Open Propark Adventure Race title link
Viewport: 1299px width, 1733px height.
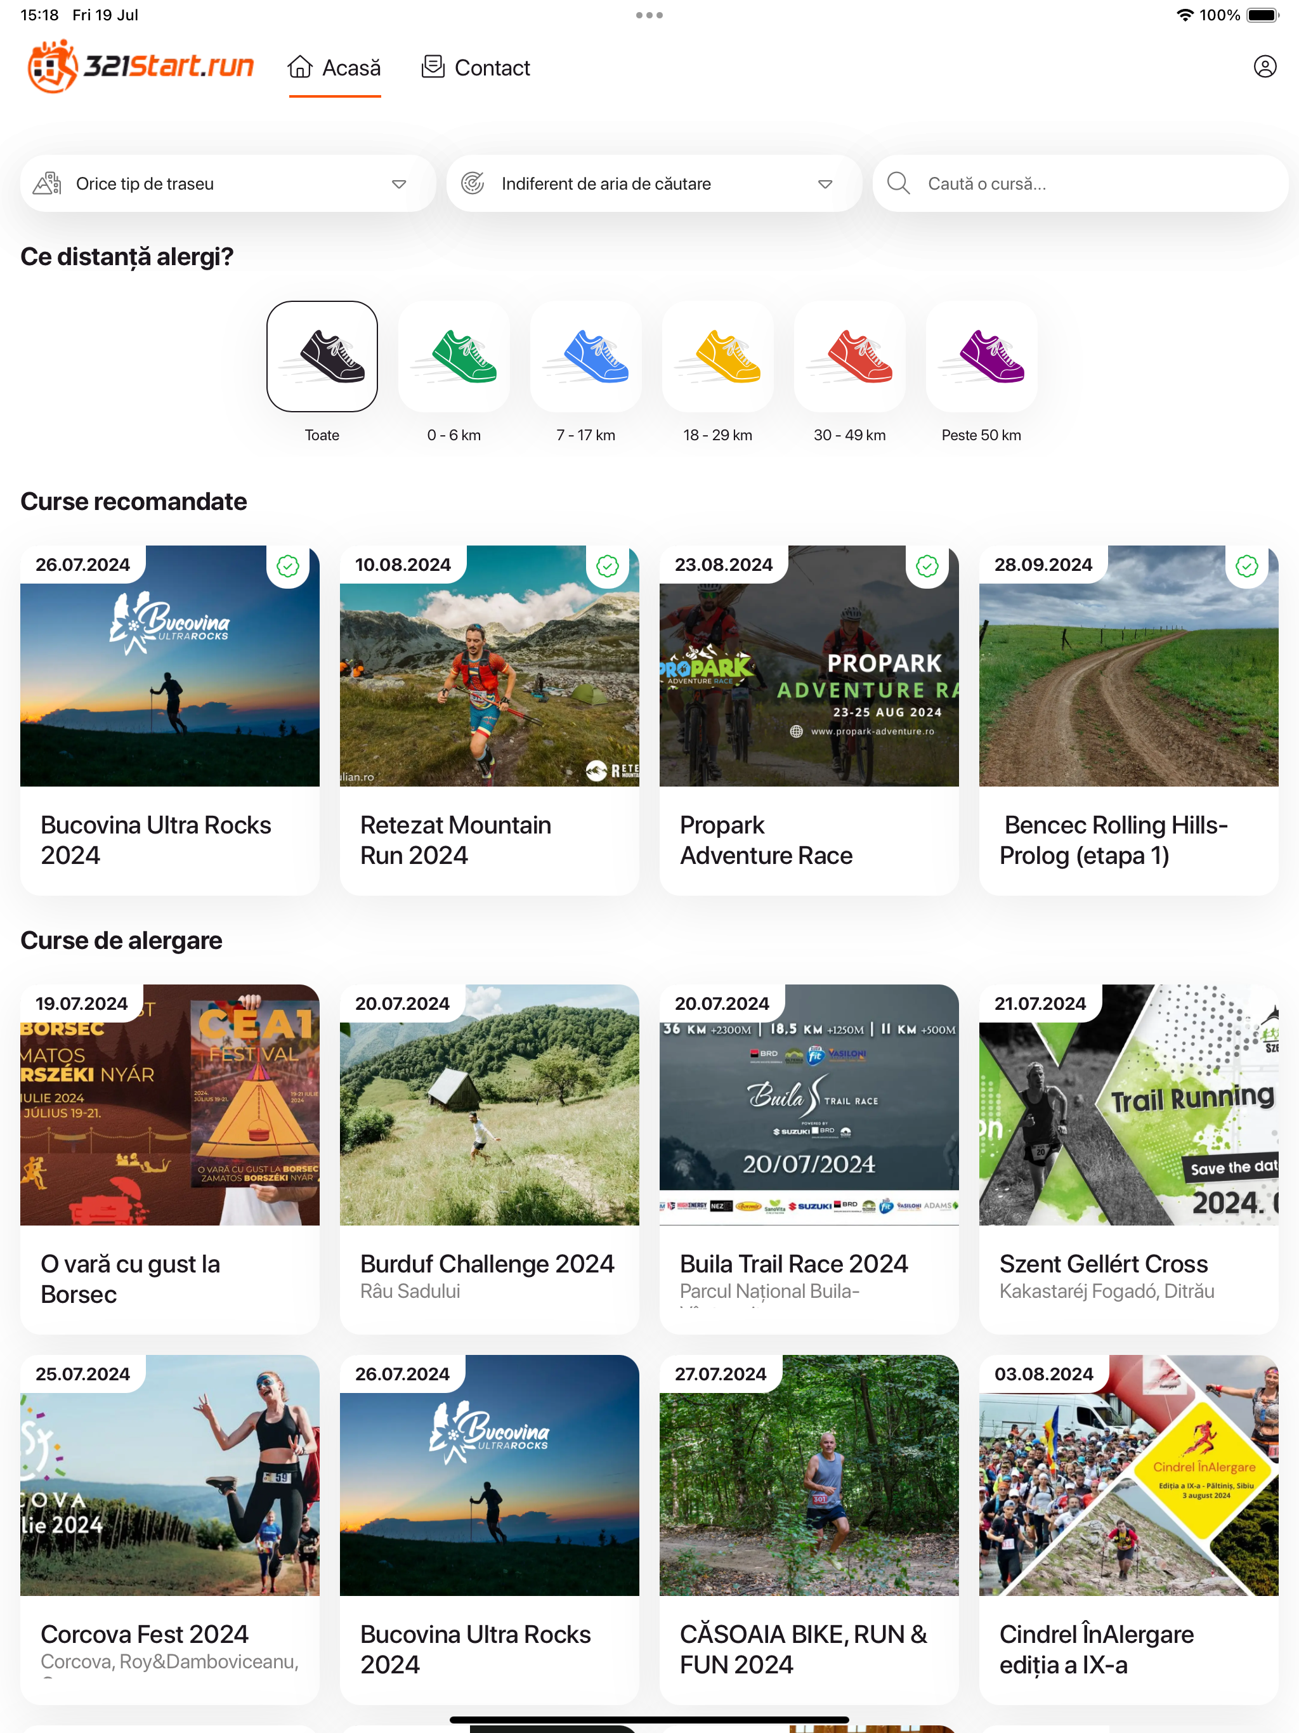tap(766, 840)
